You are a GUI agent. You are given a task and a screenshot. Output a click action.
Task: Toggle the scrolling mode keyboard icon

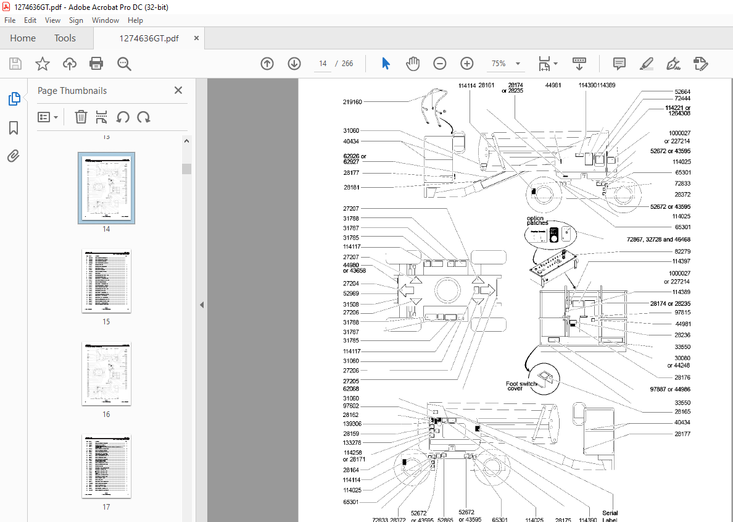tap(579, 64)
